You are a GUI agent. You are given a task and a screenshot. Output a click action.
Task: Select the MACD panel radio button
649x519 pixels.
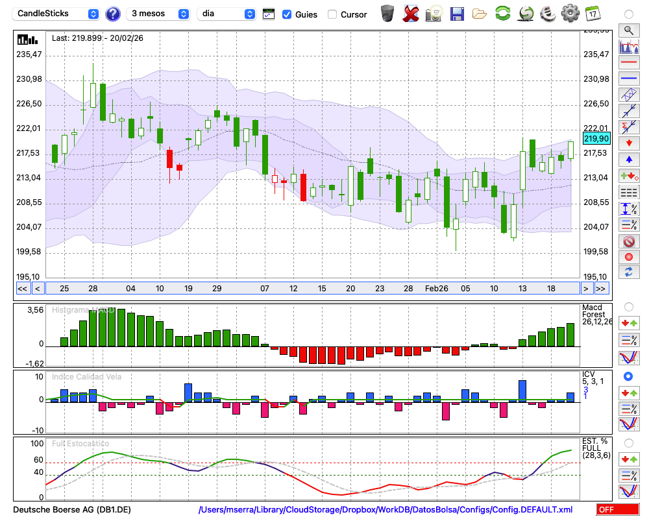[629, 307]
